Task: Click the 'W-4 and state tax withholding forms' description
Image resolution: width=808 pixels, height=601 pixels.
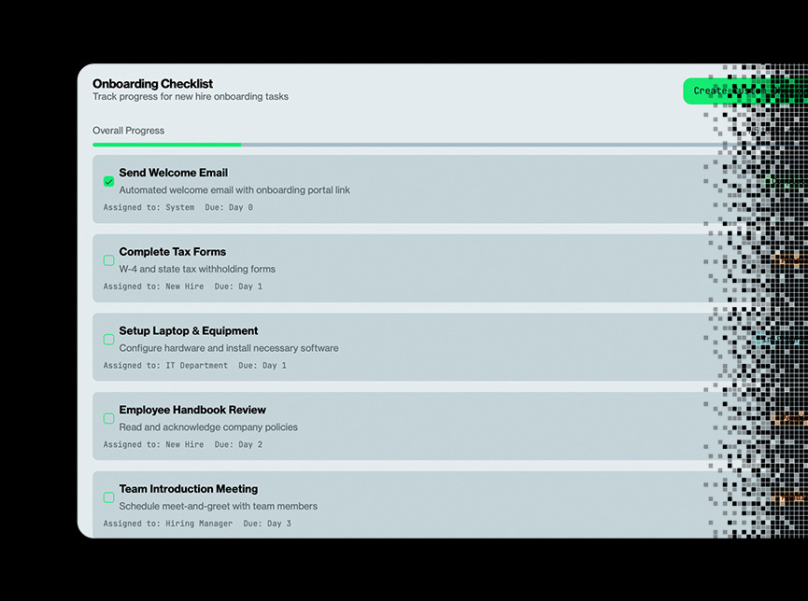Action: coord(197,269)
